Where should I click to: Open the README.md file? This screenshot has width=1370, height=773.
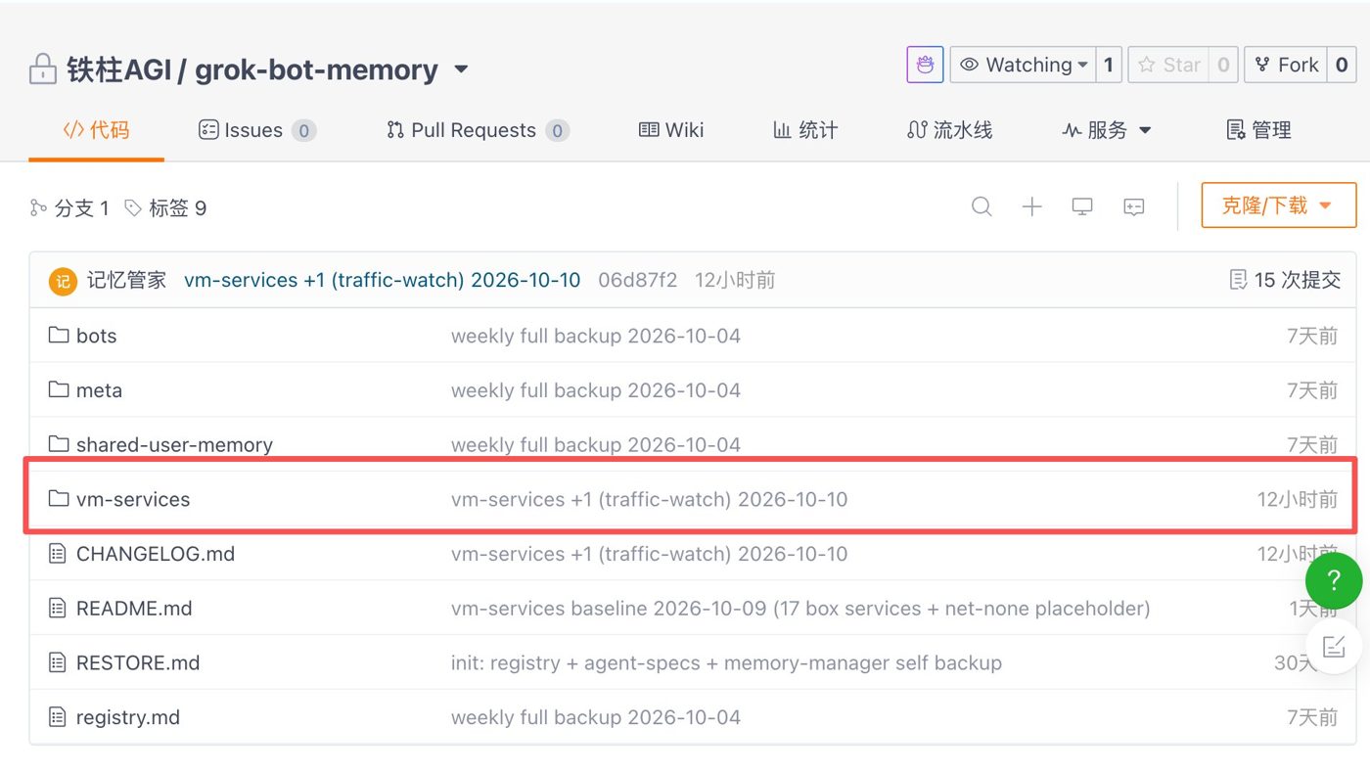click(x=134, y=609)
